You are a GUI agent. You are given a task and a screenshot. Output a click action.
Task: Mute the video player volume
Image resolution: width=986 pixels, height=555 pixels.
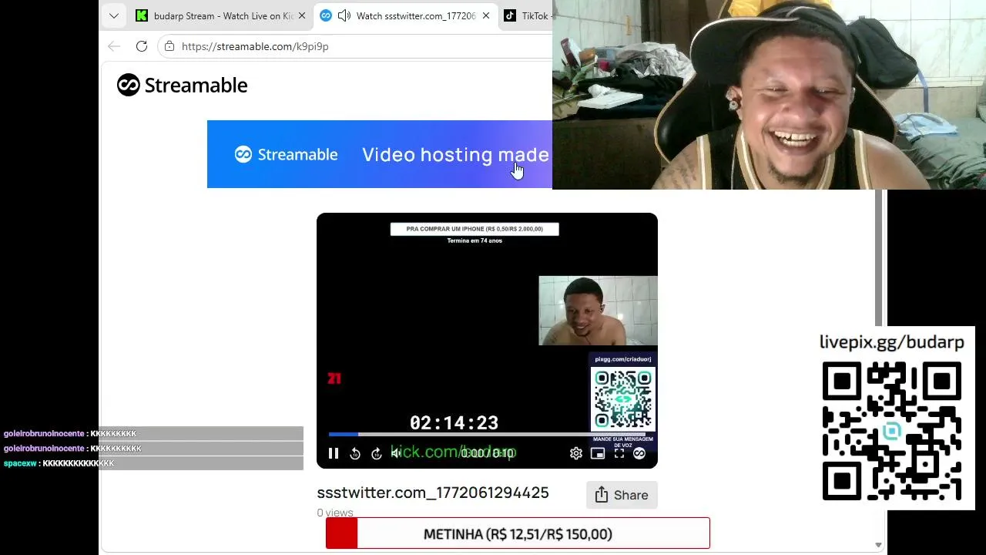tap(397, 454)
